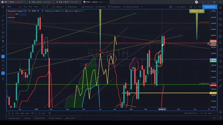Viewport: 223px width, 125px height.
Task: Open alerts clock panel in right sidebar
Action: 221,13
